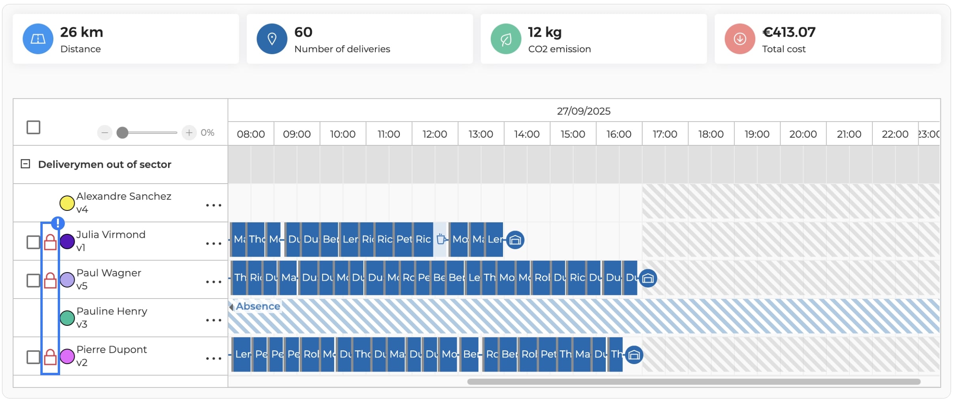
Task: Open Julia Virmond's ellipsis menu
Action: 214,243
